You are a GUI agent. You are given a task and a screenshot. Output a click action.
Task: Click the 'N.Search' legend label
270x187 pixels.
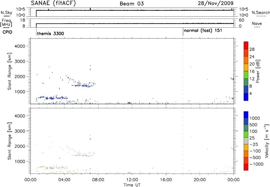pyautogui.click(x=261, y=12)
